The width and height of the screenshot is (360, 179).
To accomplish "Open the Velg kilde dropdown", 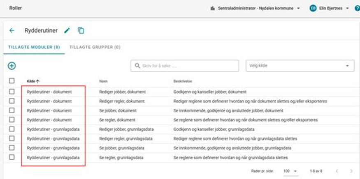I will tap(300, 66).
